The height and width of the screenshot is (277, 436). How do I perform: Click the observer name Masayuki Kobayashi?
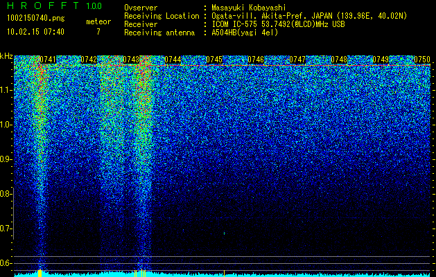click(249, 8)
